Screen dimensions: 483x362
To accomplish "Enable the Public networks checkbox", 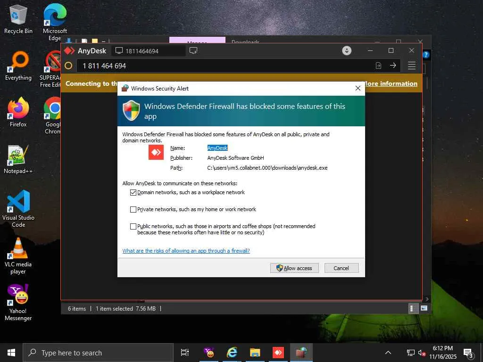I will (133, 226).
